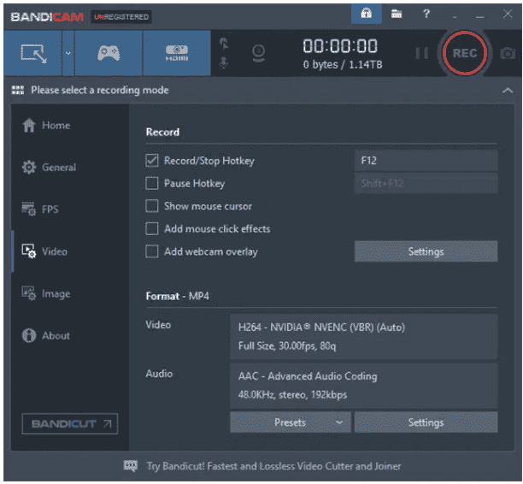Disable the Record/Stop Hotkey checkbox

152,161
